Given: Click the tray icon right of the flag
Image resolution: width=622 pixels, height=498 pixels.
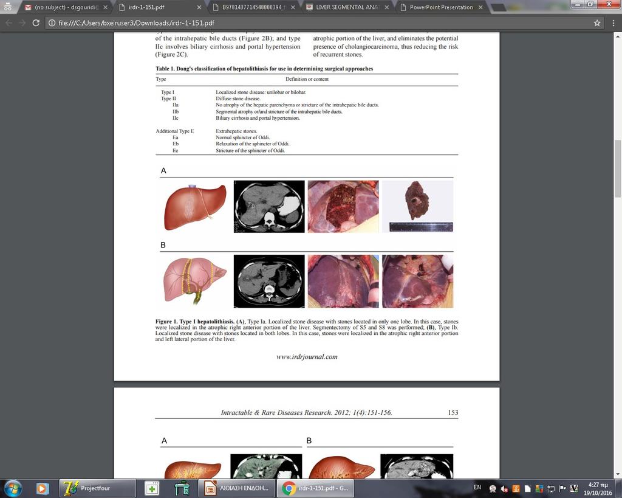Looking at the screenshot, I should click(x=574, y=488).
